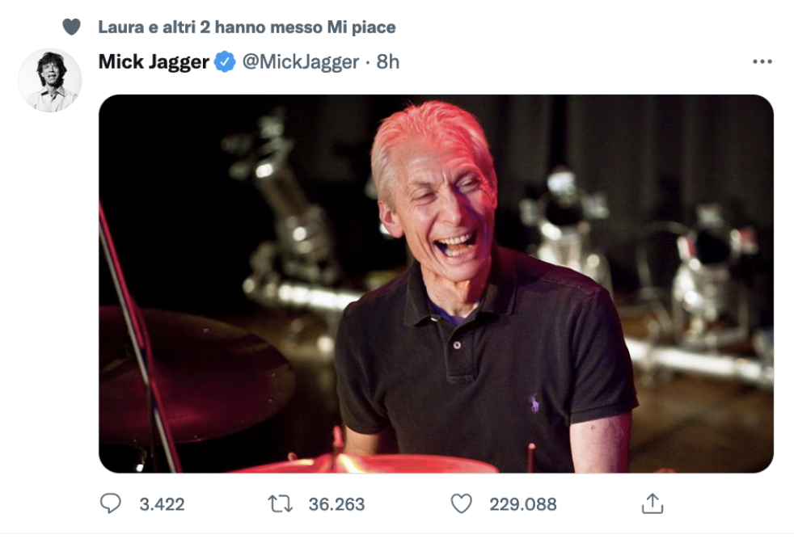794x539 pixels.
Task: Click the gray heart beside the liked-by notice
Action: (72, 27)
